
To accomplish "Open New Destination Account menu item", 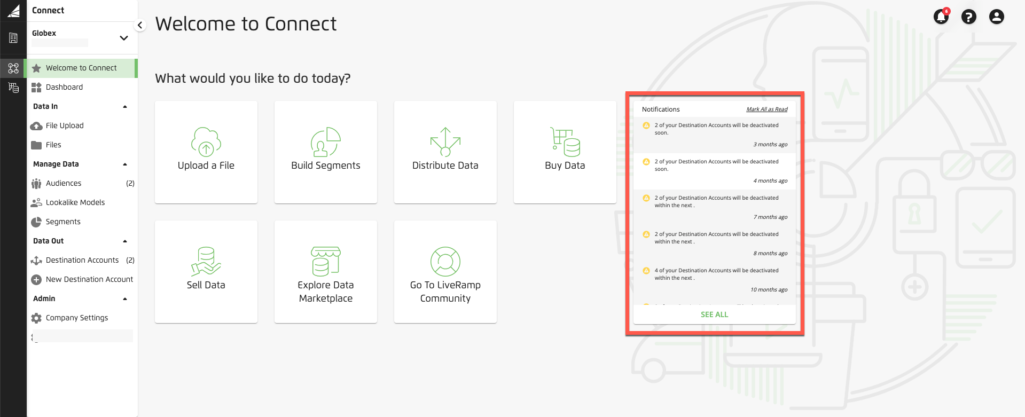I will [82, 279].
